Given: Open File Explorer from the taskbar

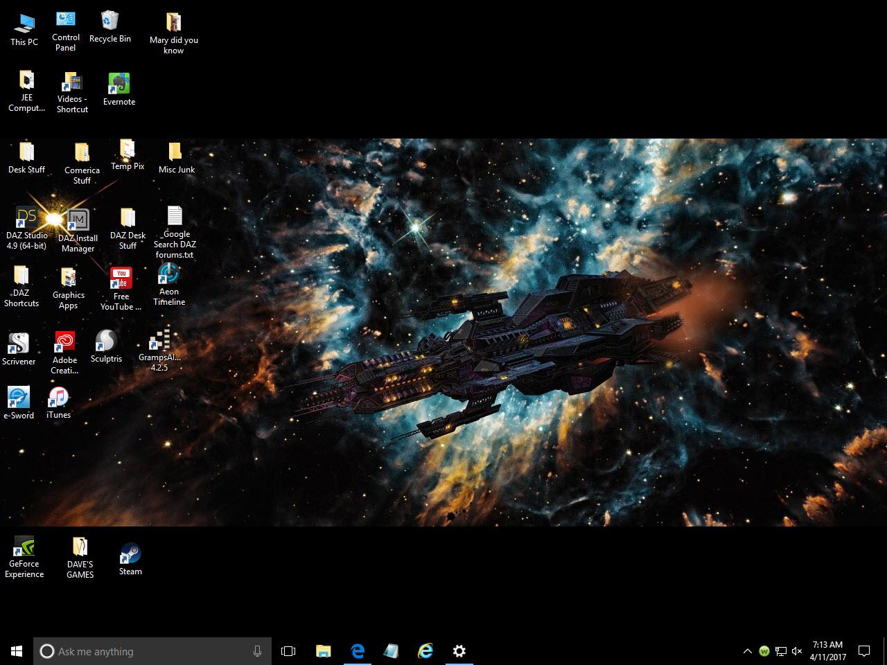Looking at the screenshot, I should pyautogui.click(x=323, y=651).
